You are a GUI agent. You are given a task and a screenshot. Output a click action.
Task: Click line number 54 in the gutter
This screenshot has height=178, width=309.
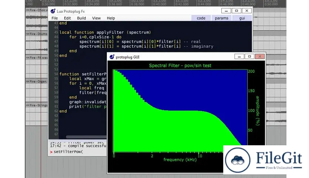click(x=56, y=74)
